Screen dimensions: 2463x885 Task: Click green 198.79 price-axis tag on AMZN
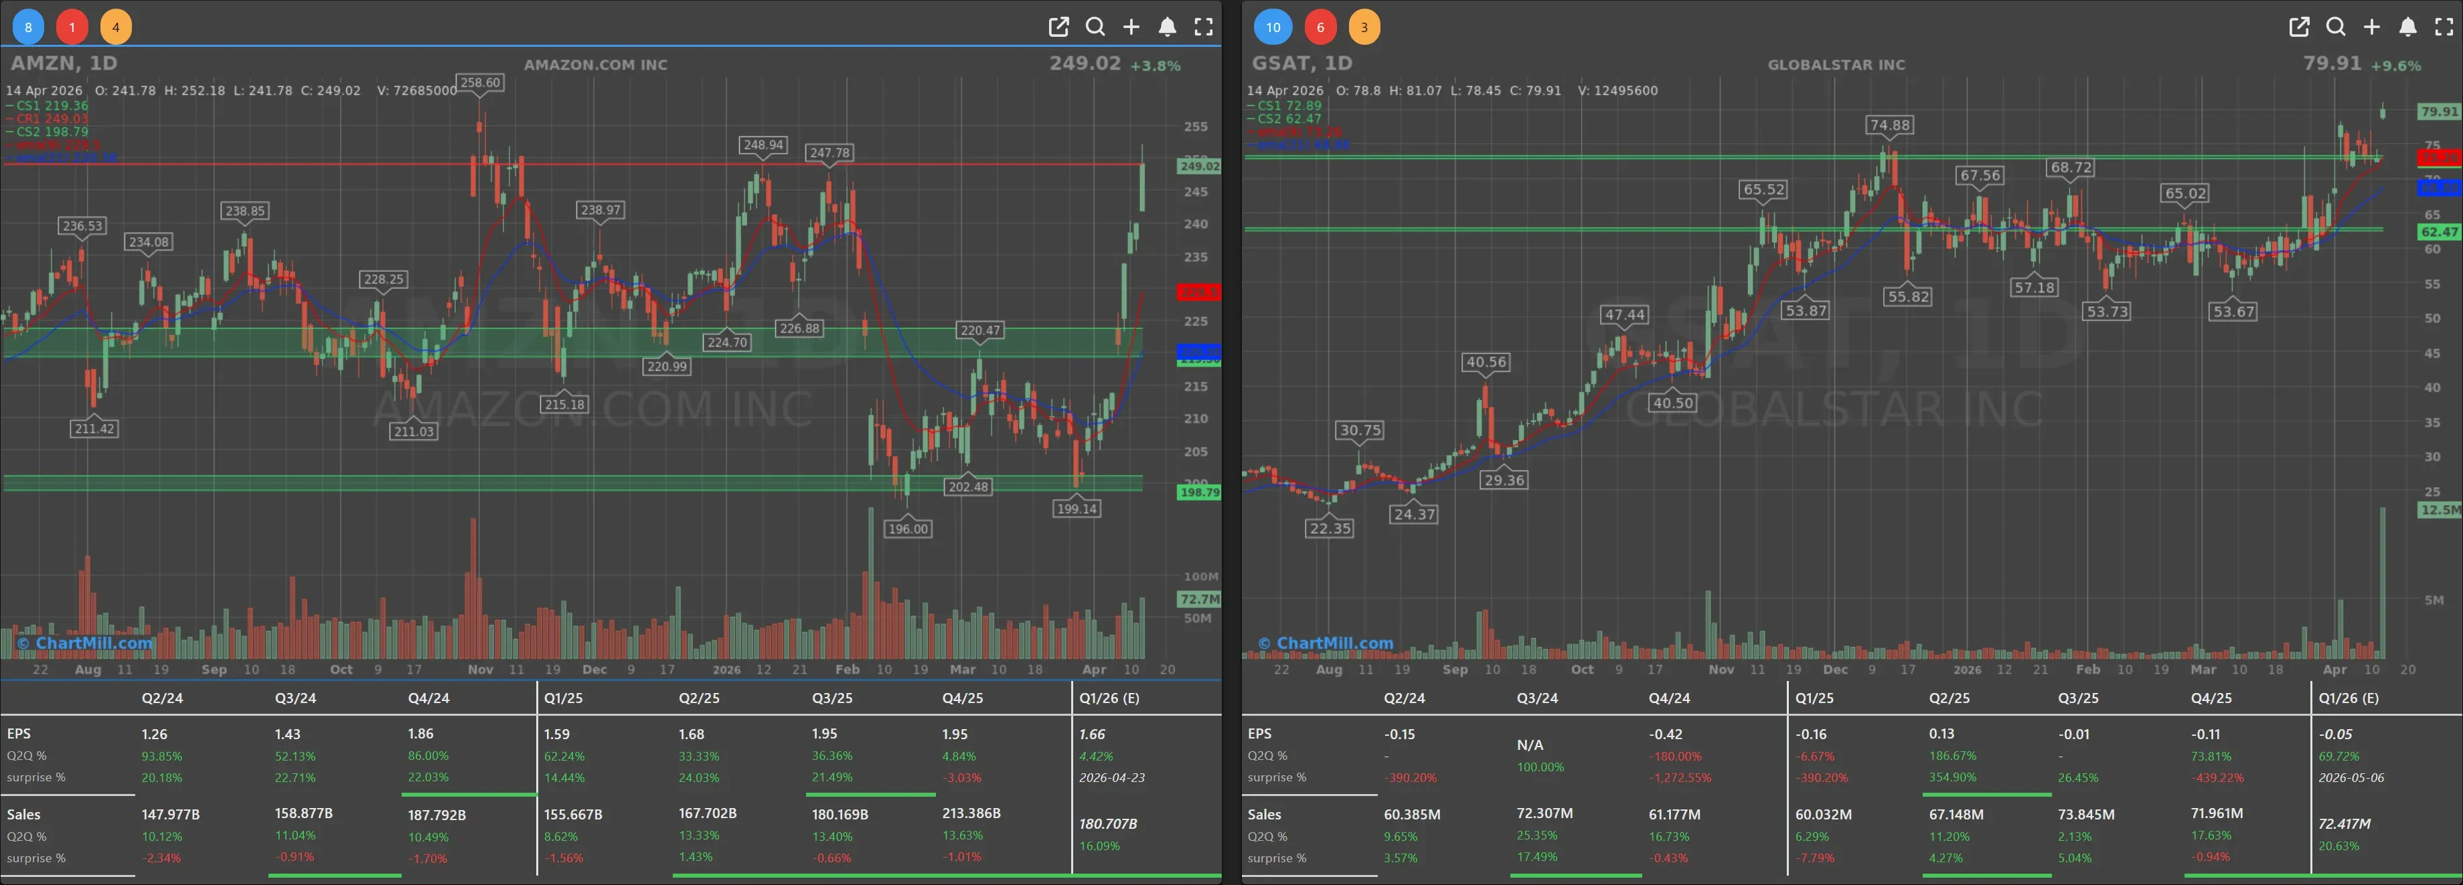pyautogui.click(x=1199, y=492)
